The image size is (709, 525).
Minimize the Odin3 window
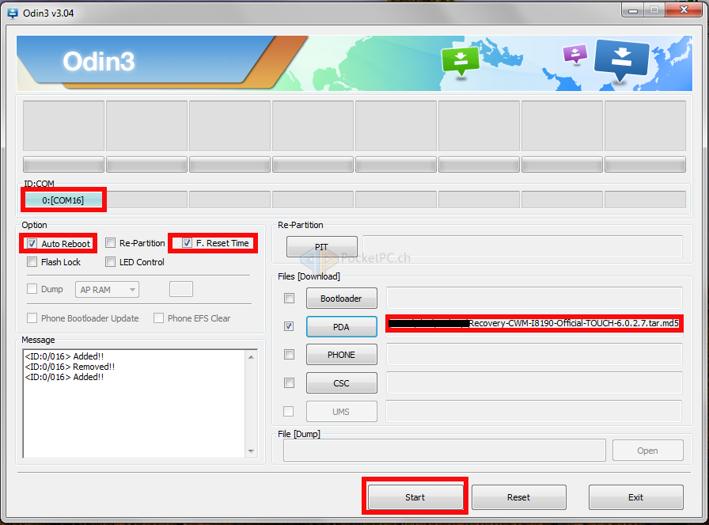coord(633,10)
